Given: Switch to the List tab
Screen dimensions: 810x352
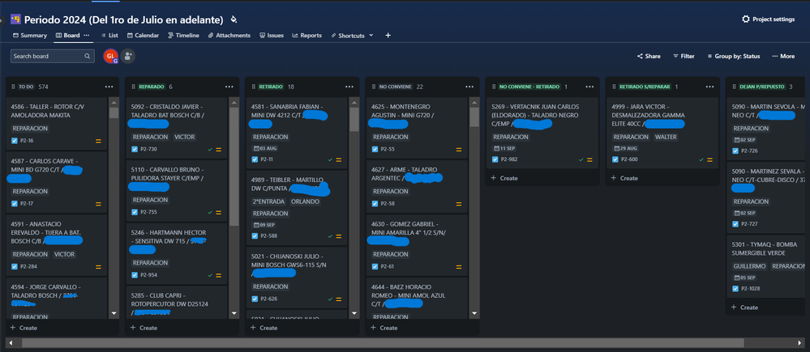Looking at the screenshot, I should pos(109,36).
